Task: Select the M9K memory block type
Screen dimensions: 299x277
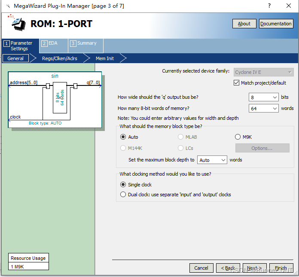Action: click(x=238, y=137)
